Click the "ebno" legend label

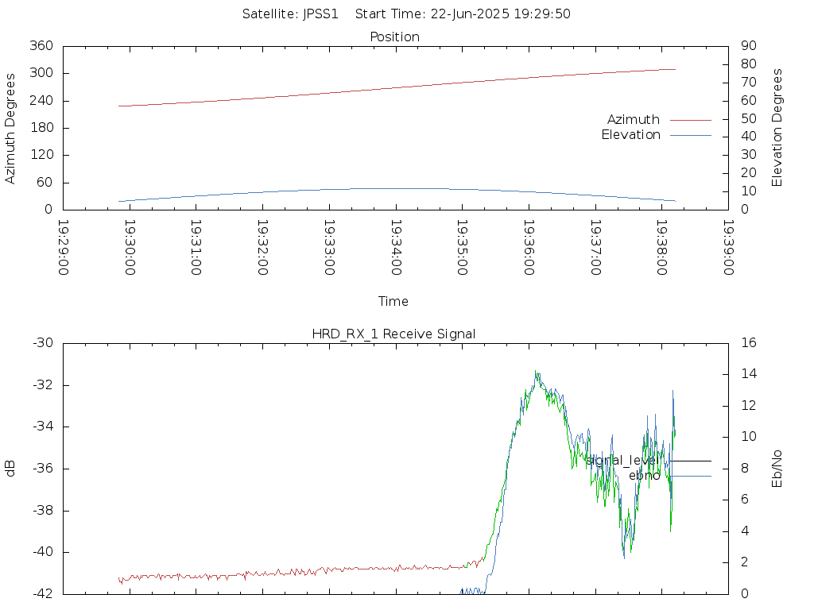[x=644, y=476]
